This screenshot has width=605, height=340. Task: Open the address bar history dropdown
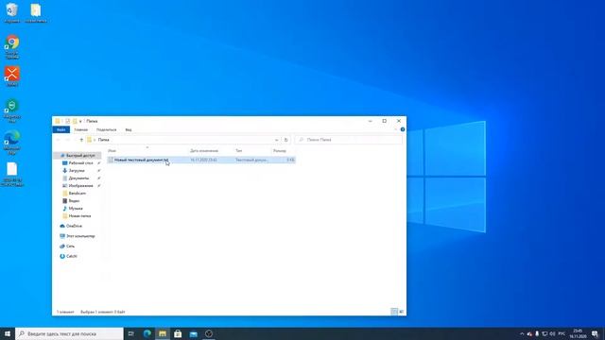coord(277,140)
